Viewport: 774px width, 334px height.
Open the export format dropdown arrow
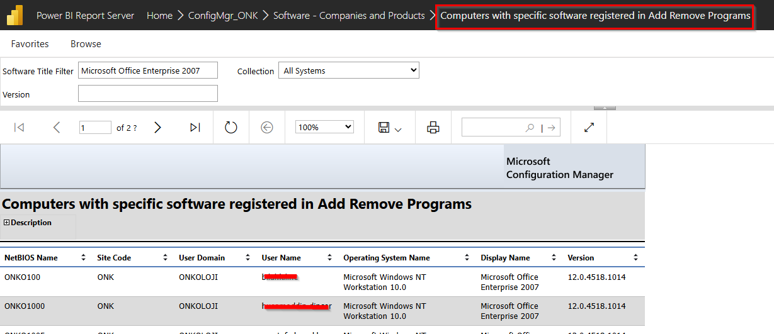[398, 129]
